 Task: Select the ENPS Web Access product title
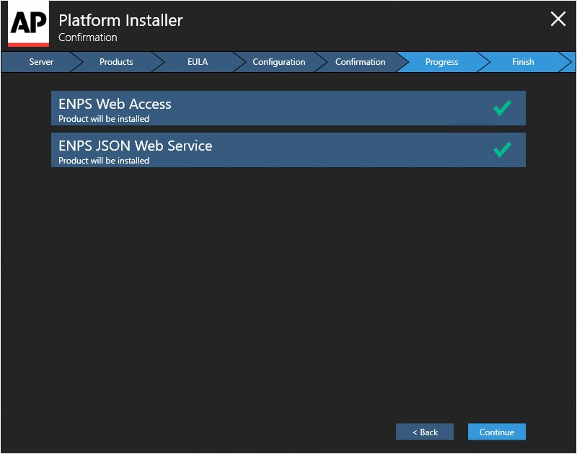pyautogui.click(x=115, y=104)
